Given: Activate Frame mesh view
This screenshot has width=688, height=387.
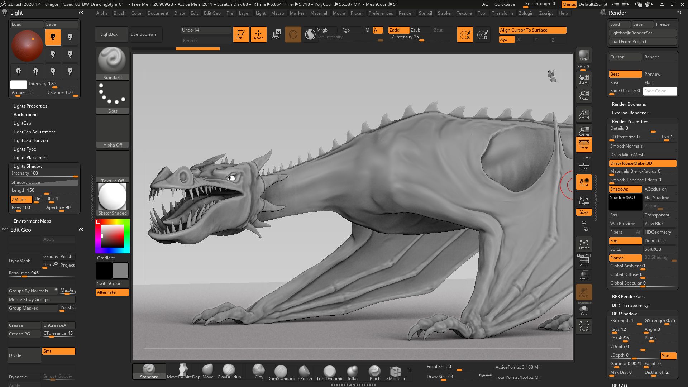Looking at the screenshot, I should point(584,244).
